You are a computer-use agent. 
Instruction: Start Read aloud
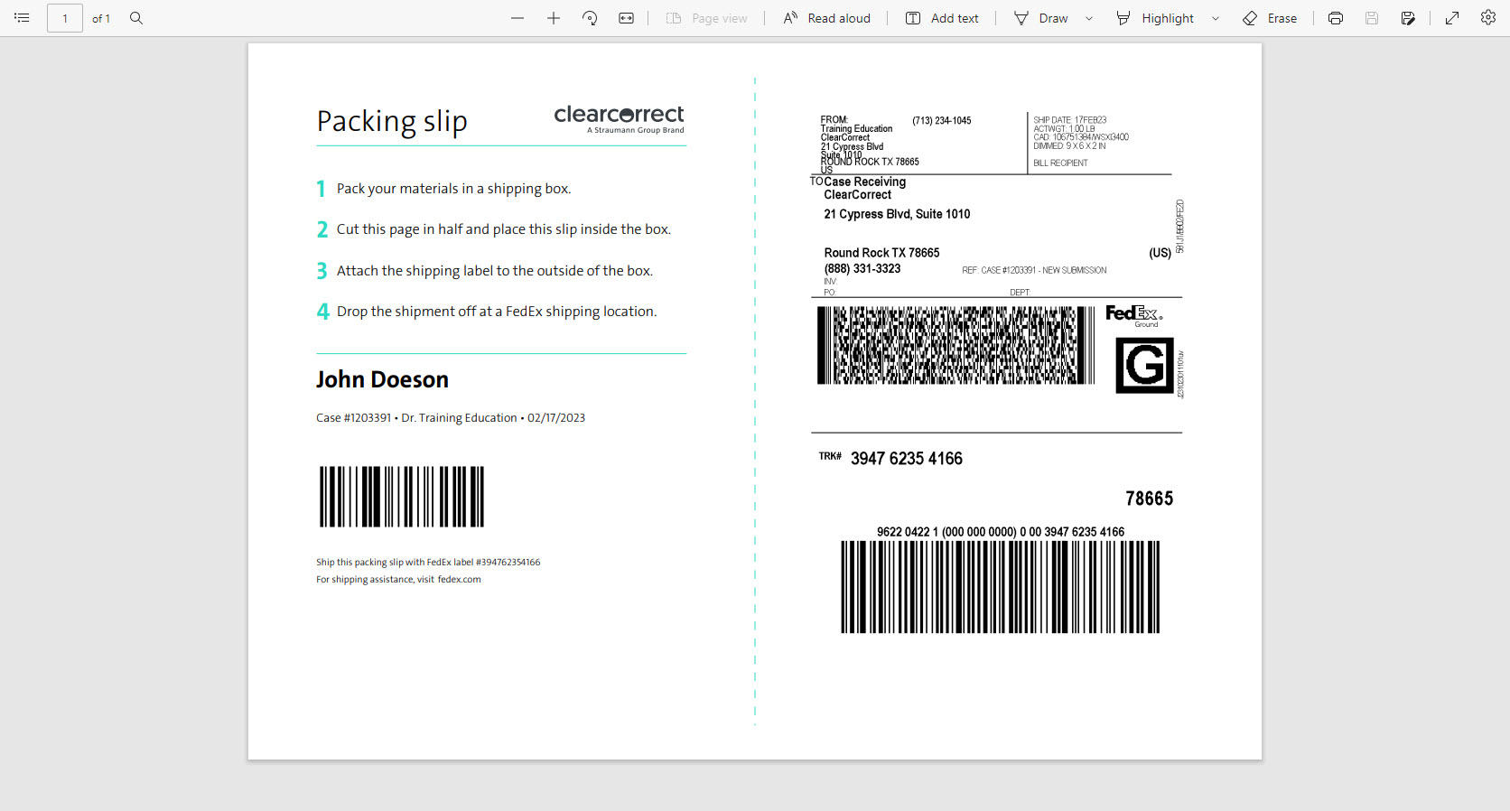pyautogui.click(x=826, y=18)
